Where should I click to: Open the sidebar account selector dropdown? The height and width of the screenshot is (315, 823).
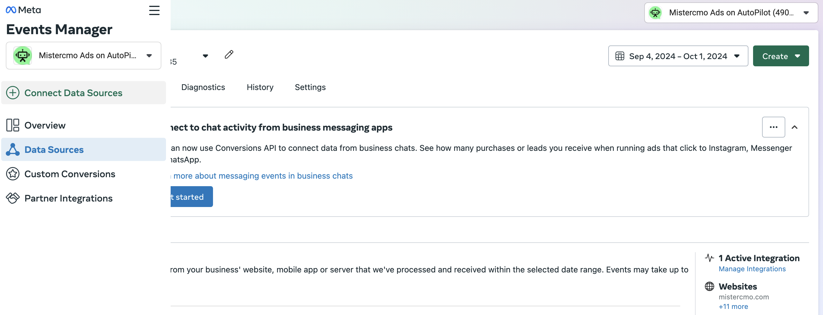click(x=83, y=56)
